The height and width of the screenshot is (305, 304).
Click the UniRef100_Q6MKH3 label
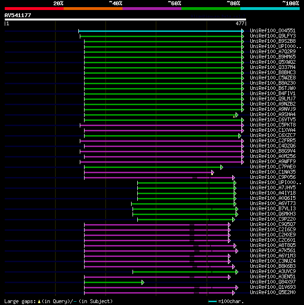tap(273, 214)
